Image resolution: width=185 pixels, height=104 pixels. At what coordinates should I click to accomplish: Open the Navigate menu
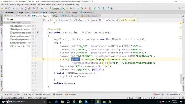tap(19, 5)
